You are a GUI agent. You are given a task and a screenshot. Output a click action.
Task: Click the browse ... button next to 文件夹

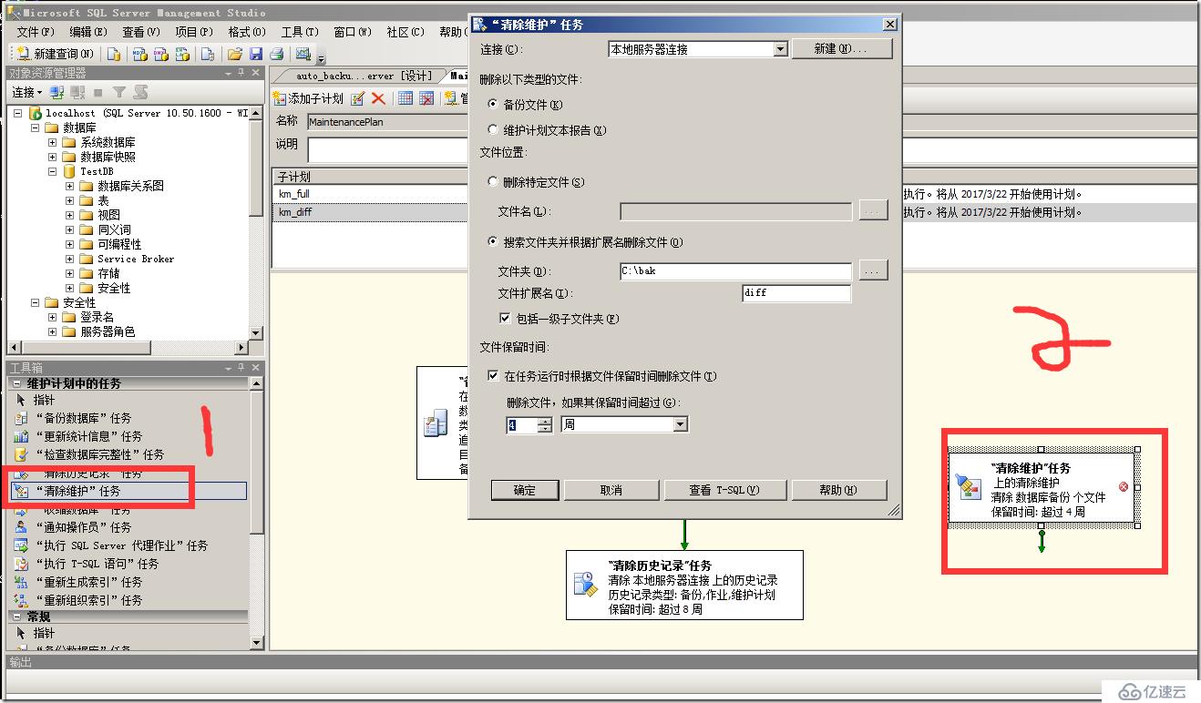tap(874, 270)
